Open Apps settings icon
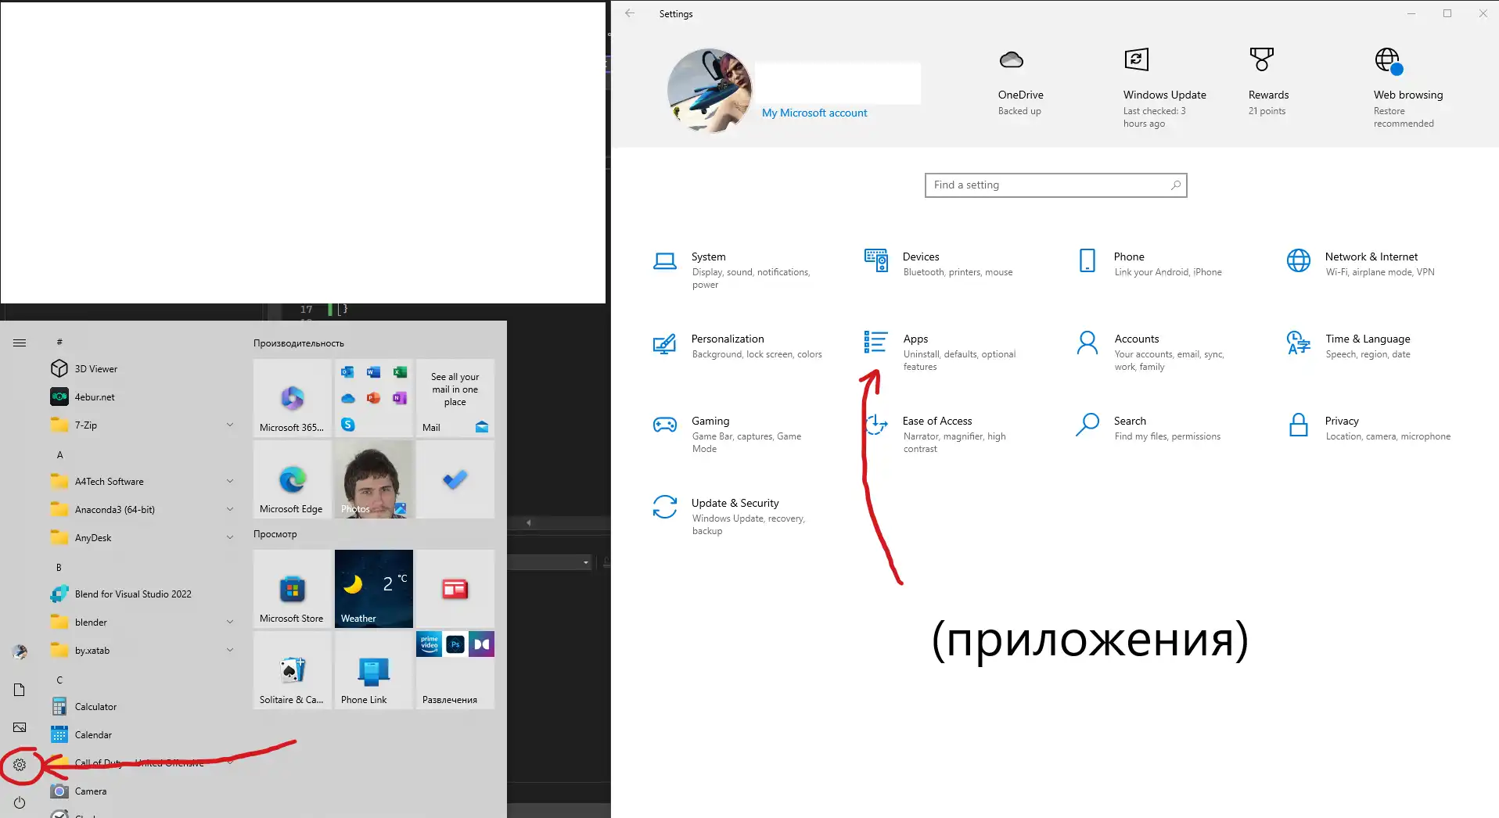 (x=875, y=342)
